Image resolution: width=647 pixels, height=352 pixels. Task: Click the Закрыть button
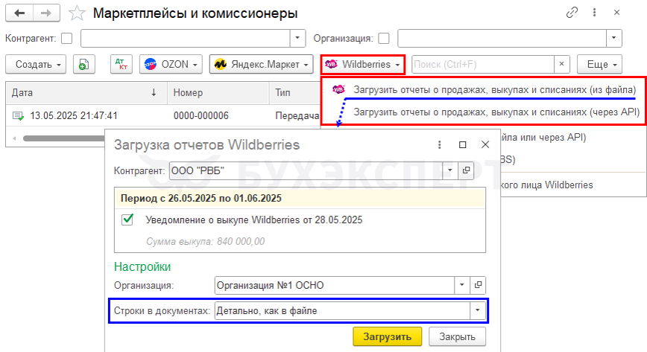click(x=457, y=337)
